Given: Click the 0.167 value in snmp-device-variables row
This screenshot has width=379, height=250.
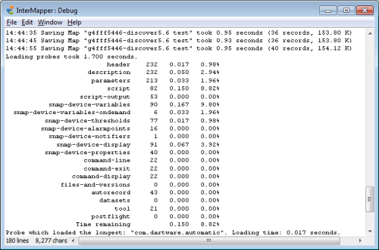Looking at the screenshot, I should click(x=179, y=105).
